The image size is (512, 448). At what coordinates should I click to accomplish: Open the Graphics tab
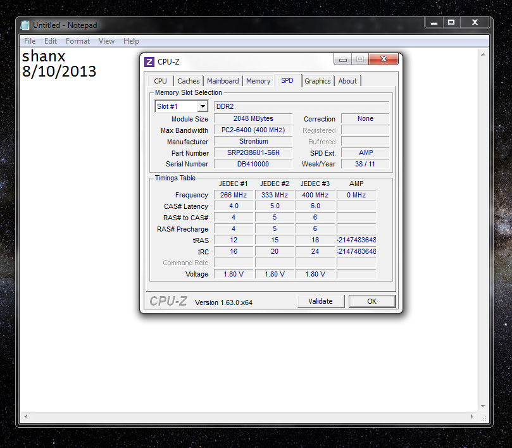click(x=317, y=81)
